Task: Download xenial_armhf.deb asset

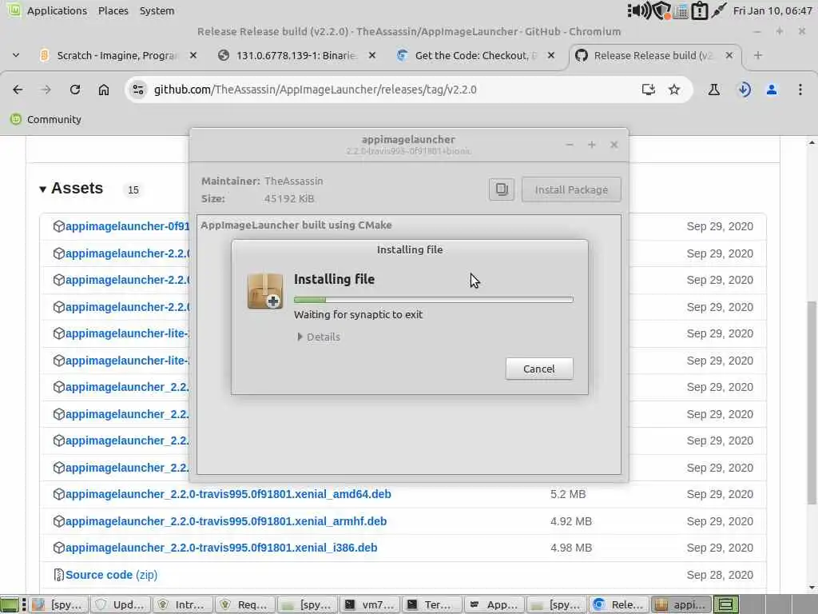Action: click(x=226, y=521)
